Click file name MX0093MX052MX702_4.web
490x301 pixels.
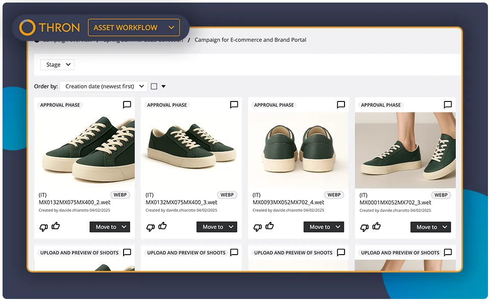coord(288,203)
